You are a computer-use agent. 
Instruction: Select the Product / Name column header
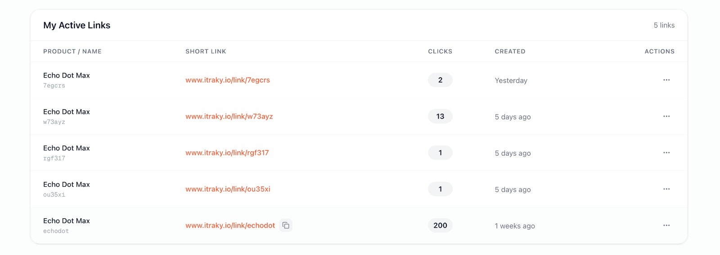click(x=72, y=51)
